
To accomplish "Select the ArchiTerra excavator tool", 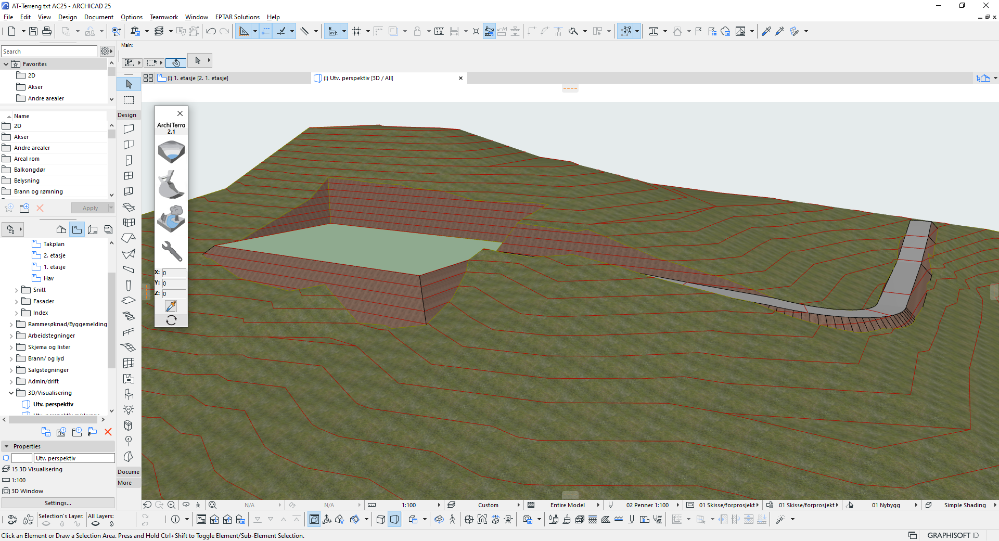I will tap(171, 185).
